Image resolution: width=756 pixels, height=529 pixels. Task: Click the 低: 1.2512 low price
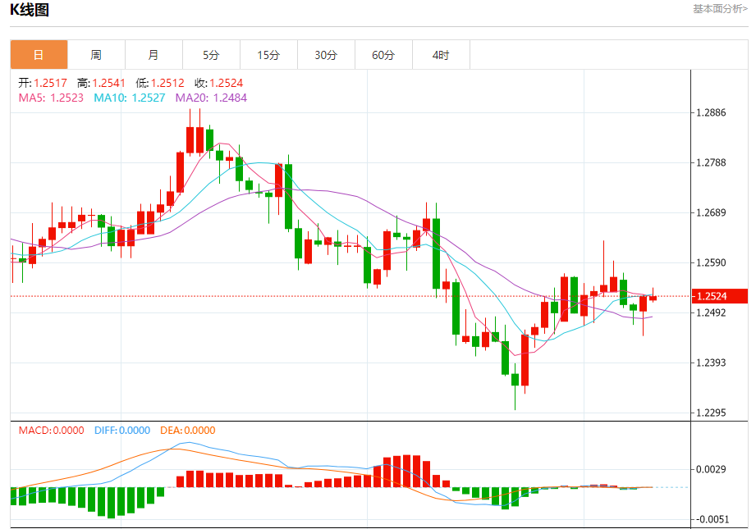(x=160, y=83)
